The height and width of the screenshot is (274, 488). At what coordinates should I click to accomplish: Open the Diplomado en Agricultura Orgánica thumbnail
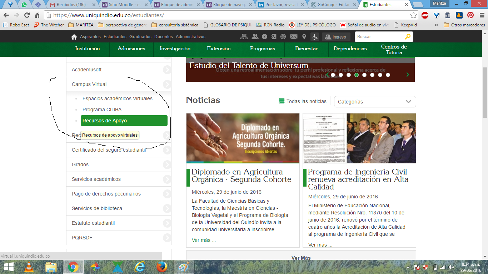[243, 138]
